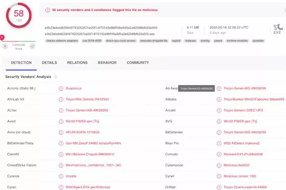This screenshot has height=190, width=286.
Task: Click warning icon in the Bkav Pro row
Action: tap(219, 143)
